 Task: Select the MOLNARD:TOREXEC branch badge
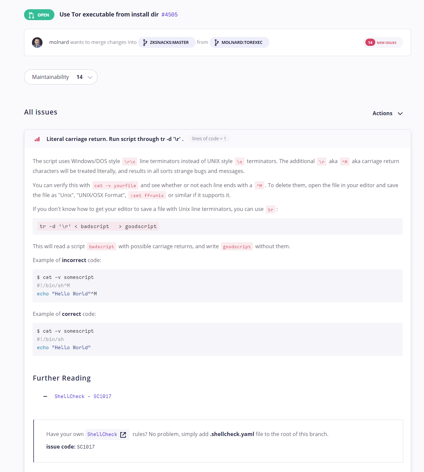click(239, 42)
